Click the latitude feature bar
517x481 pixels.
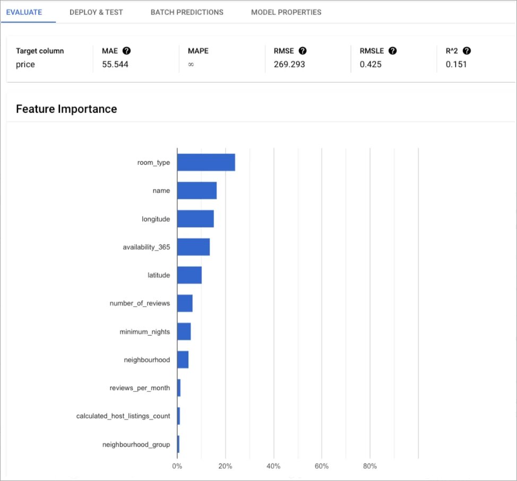point(189,275)
